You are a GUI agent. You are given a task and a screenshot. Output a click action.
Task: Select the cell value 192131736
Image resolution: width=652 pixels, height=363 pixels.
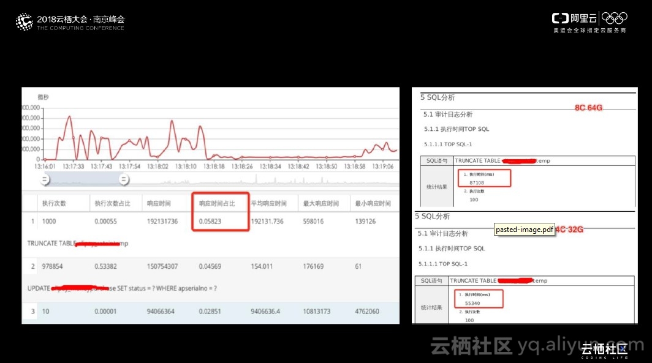click(x=162, y=222)
